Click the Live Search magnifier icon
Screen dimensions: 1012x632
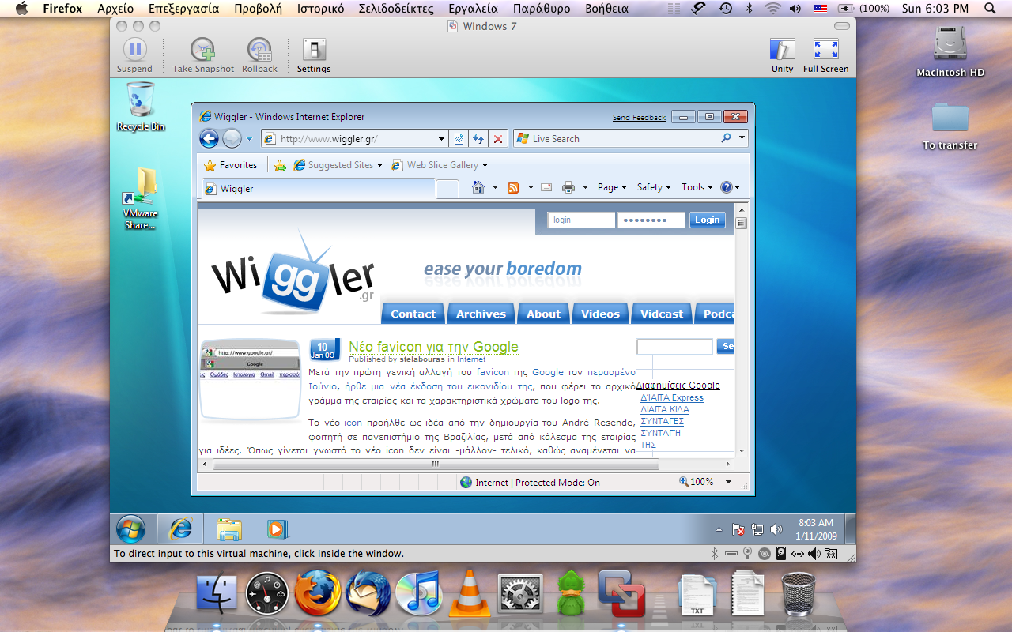click(726, 138)
